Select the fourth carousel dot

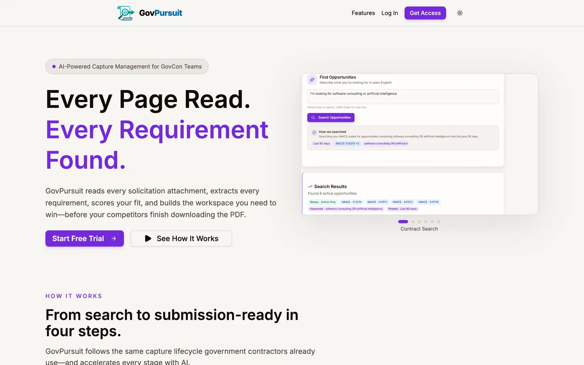(x=426, y=222)
